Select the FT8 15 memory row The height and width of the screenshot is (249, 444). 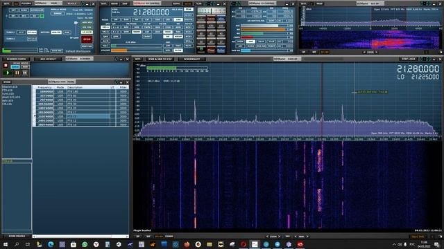[80, 116]
